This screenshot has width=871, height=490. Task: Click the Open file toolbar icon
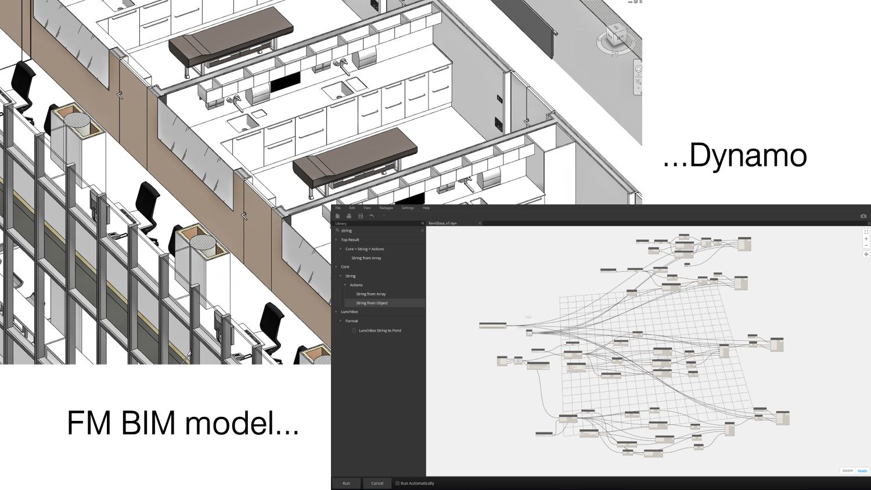(349, 216)
